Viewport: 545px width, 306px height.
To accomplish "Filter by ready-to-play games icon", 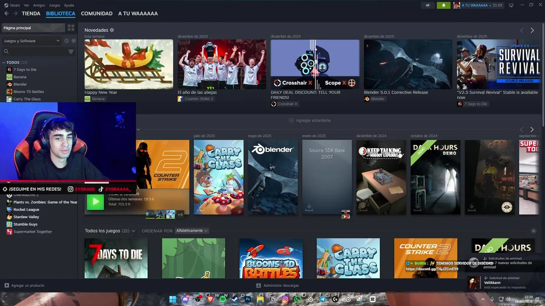I will point(74,41).
